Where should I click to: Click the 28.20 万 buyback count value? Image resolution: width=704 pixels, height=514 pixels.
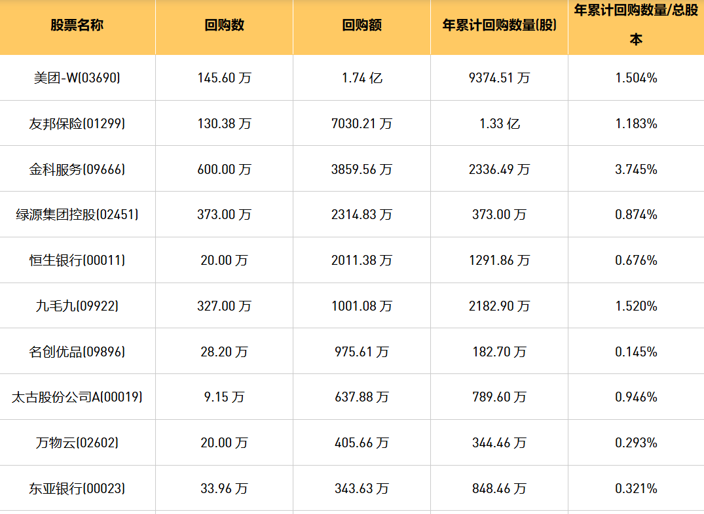coord(224,352)
